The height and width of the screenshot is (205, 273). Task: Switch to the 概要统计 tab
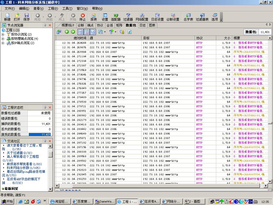pyautogui.click(x=68, y=25)
